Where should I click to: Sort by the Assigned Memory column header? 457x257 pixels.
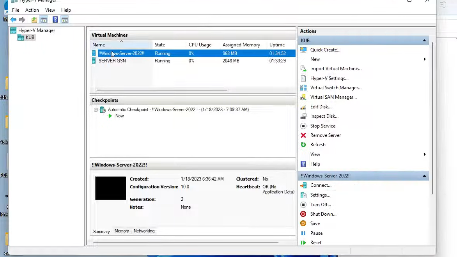coord(244,45)
